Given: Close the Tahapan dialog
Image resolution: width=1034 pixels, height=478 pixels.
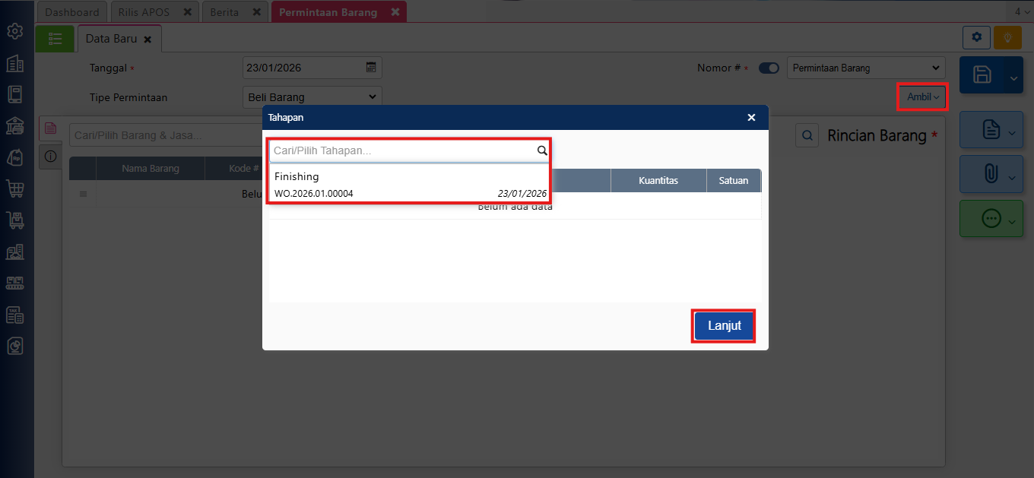Looking at the screenshot, I should pyautogui.click(x=751, y=118).
